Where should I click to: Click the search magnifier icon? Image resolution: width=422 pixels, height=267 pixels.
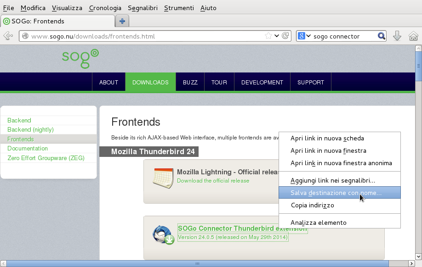coord(381,36)
